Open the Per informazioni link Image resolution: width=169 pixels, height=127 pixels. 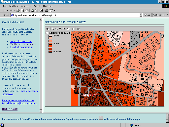click(18, 101)
